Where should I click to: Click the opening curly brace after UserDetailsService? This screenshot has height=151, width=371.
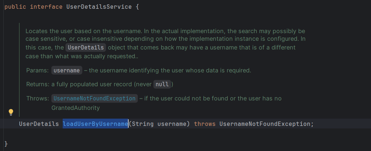point(137,7)
